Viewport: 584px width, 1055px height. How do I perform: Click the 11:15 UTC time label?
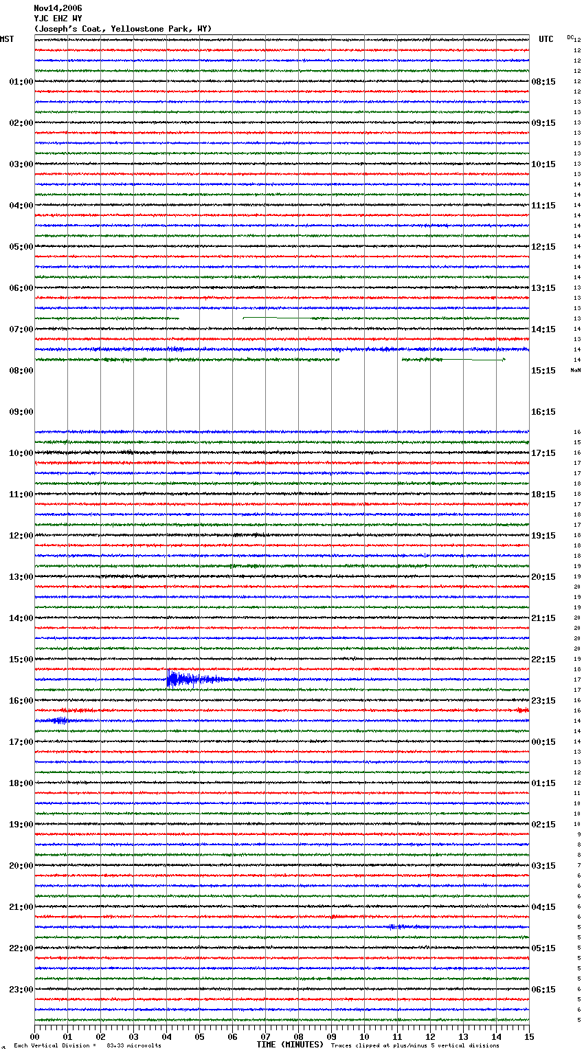(x=543, y=206)
